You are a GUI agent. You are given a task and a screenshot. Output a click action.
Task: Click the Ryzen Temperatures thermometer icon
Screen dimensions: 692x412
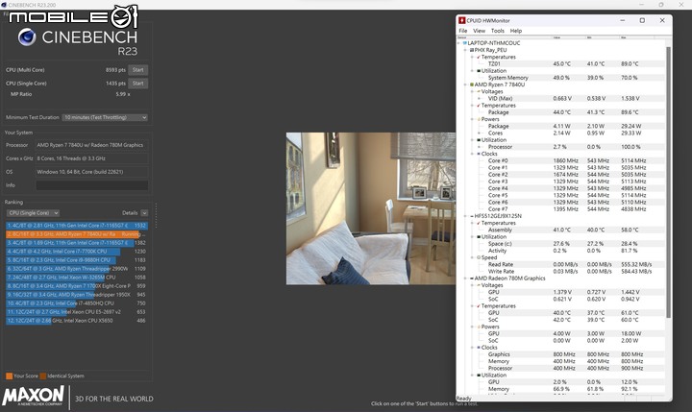coord(479,106)
